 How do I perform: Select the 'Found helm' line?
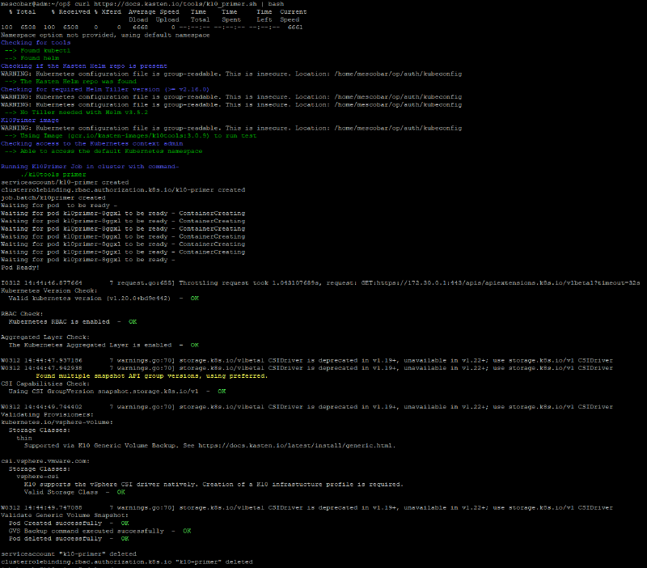(x=32, y=58)
